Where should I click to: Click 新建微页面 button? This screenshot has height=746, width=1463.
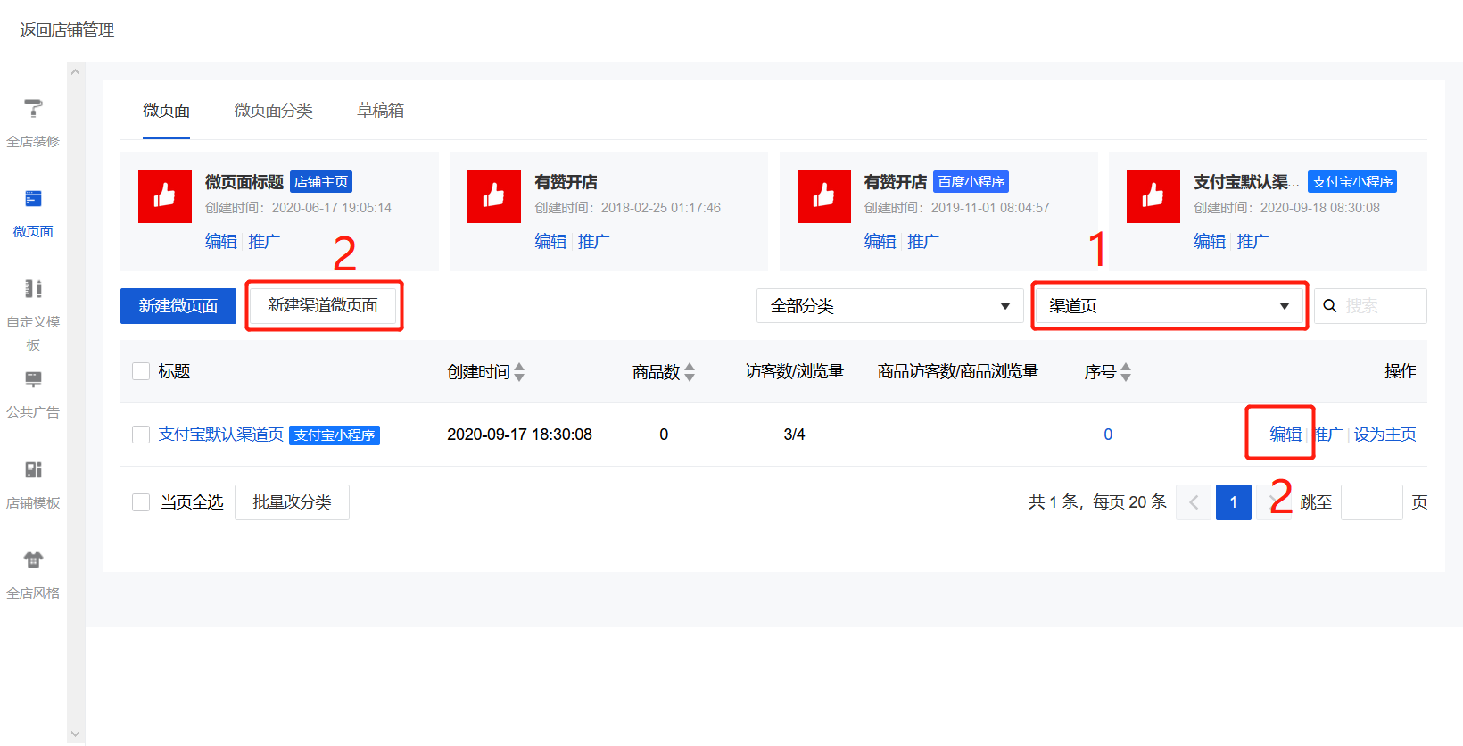pyautogui.click(x=178, y=306)
